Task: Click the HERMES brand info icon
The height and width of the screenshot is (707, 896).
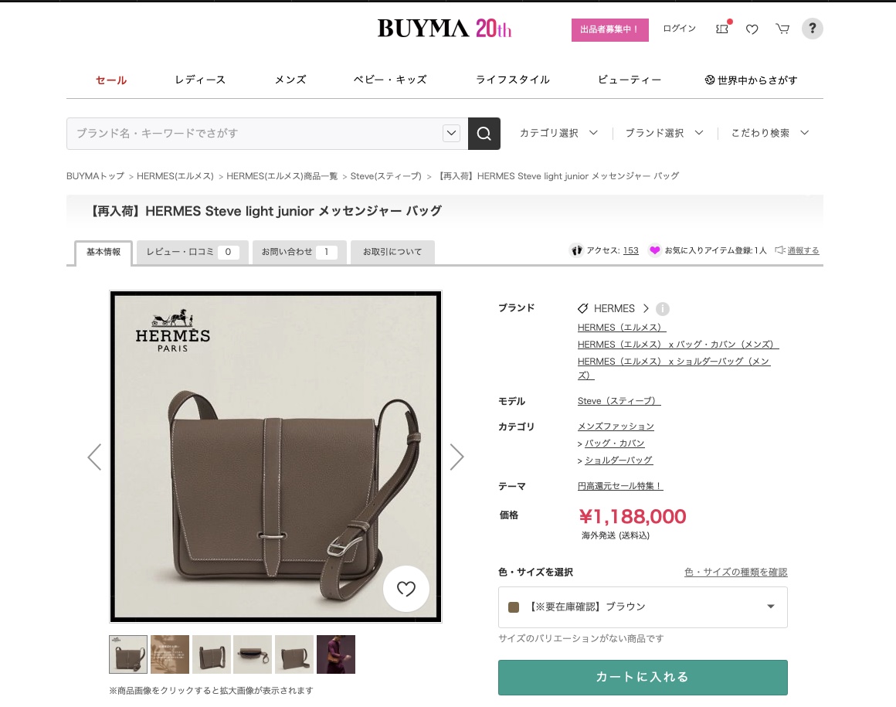Action: [662, 308]
